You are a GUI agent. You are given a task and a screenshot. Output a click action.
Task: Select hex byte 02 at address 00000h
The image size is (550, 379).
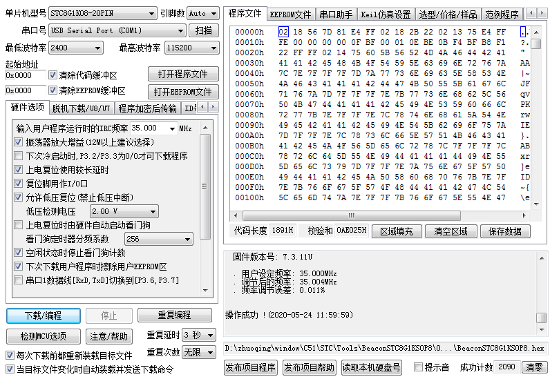pos(283,32)
